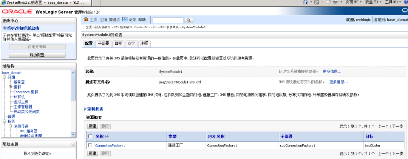Click the search text field in toolbar

point(168,20)
